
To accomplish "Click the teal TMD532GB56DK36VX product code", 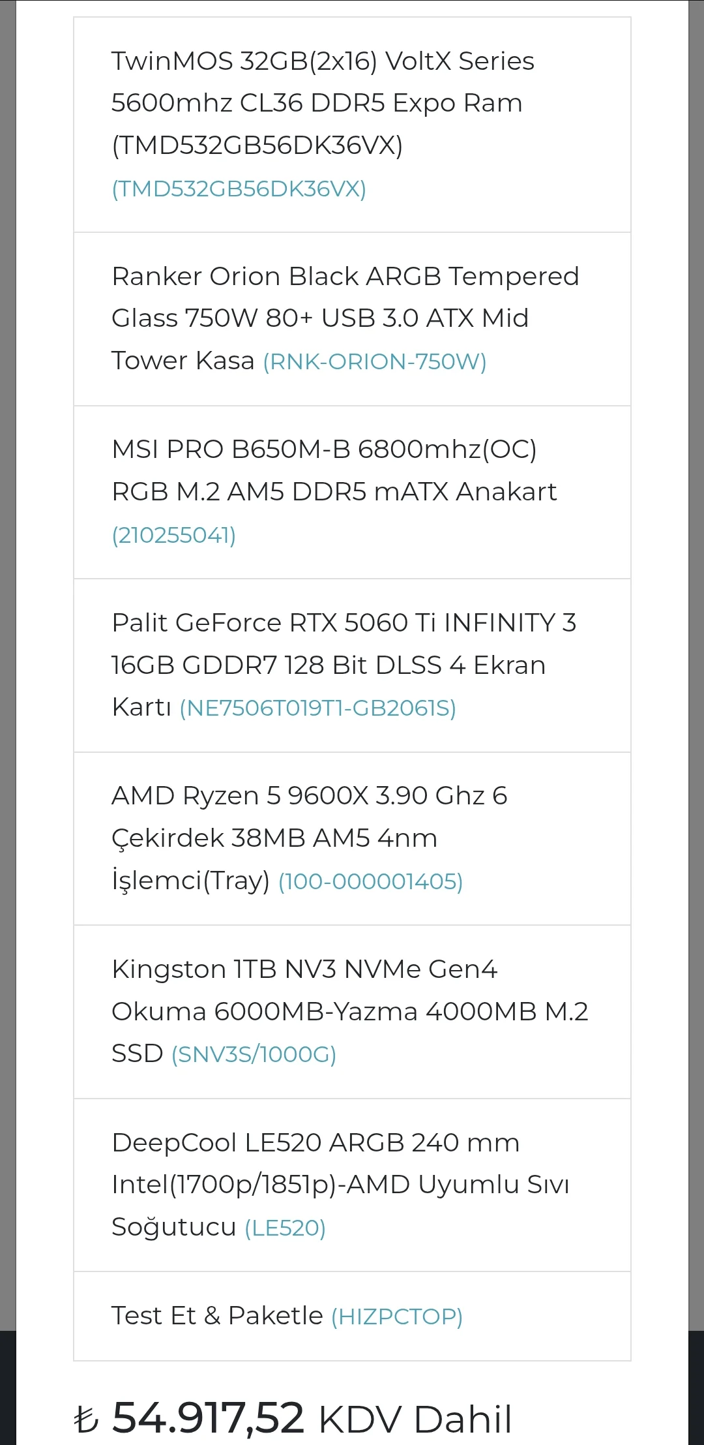I will pyautogui.click(x=239, y=189).
